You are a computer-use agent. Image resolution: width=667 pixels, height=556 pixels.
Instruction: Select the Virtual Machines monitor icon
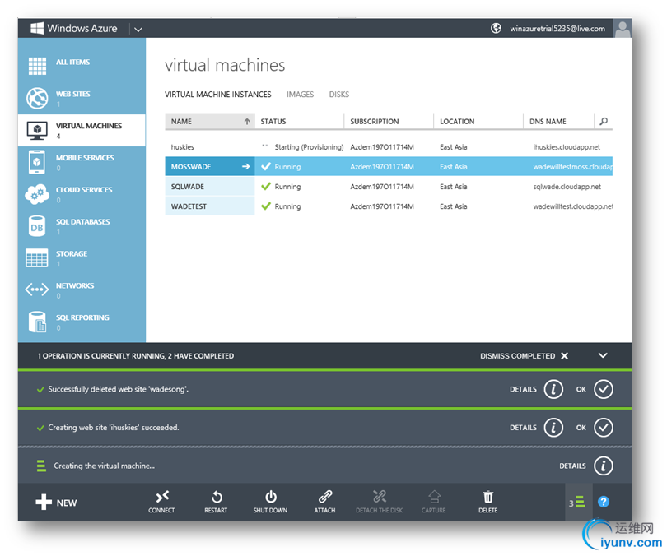click(37, 131)
